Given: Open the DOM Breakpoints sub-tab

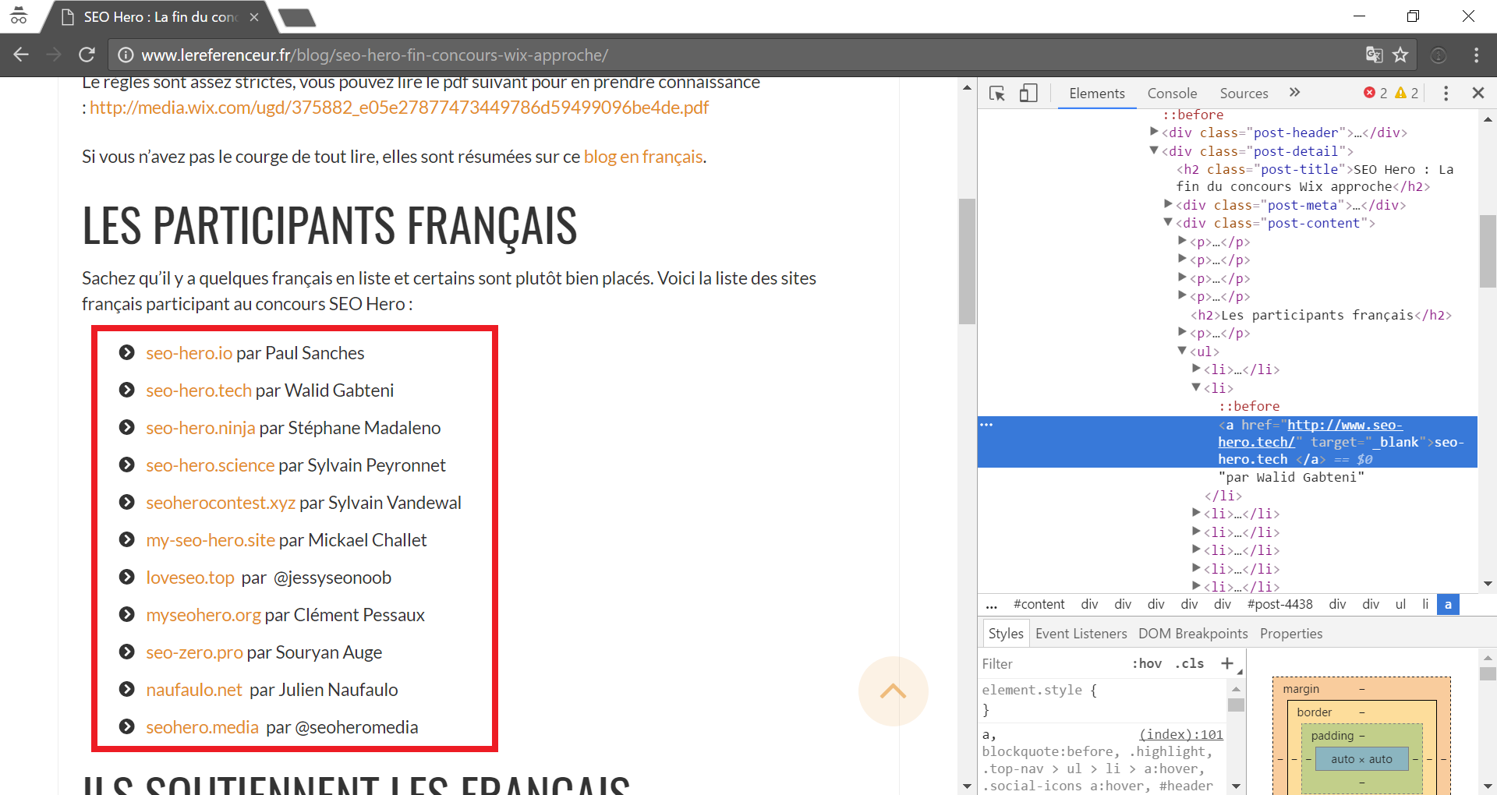Looking at the screenshot, I should pos(1193,634).
